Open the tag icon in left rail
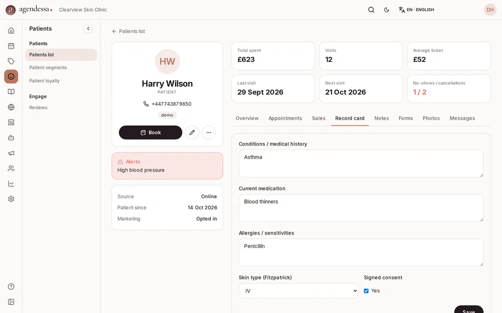 11,61
